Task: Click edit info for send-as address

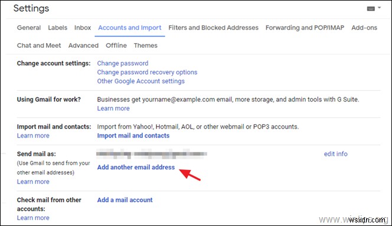Action: pyautogui.click(x=335, y=154)
